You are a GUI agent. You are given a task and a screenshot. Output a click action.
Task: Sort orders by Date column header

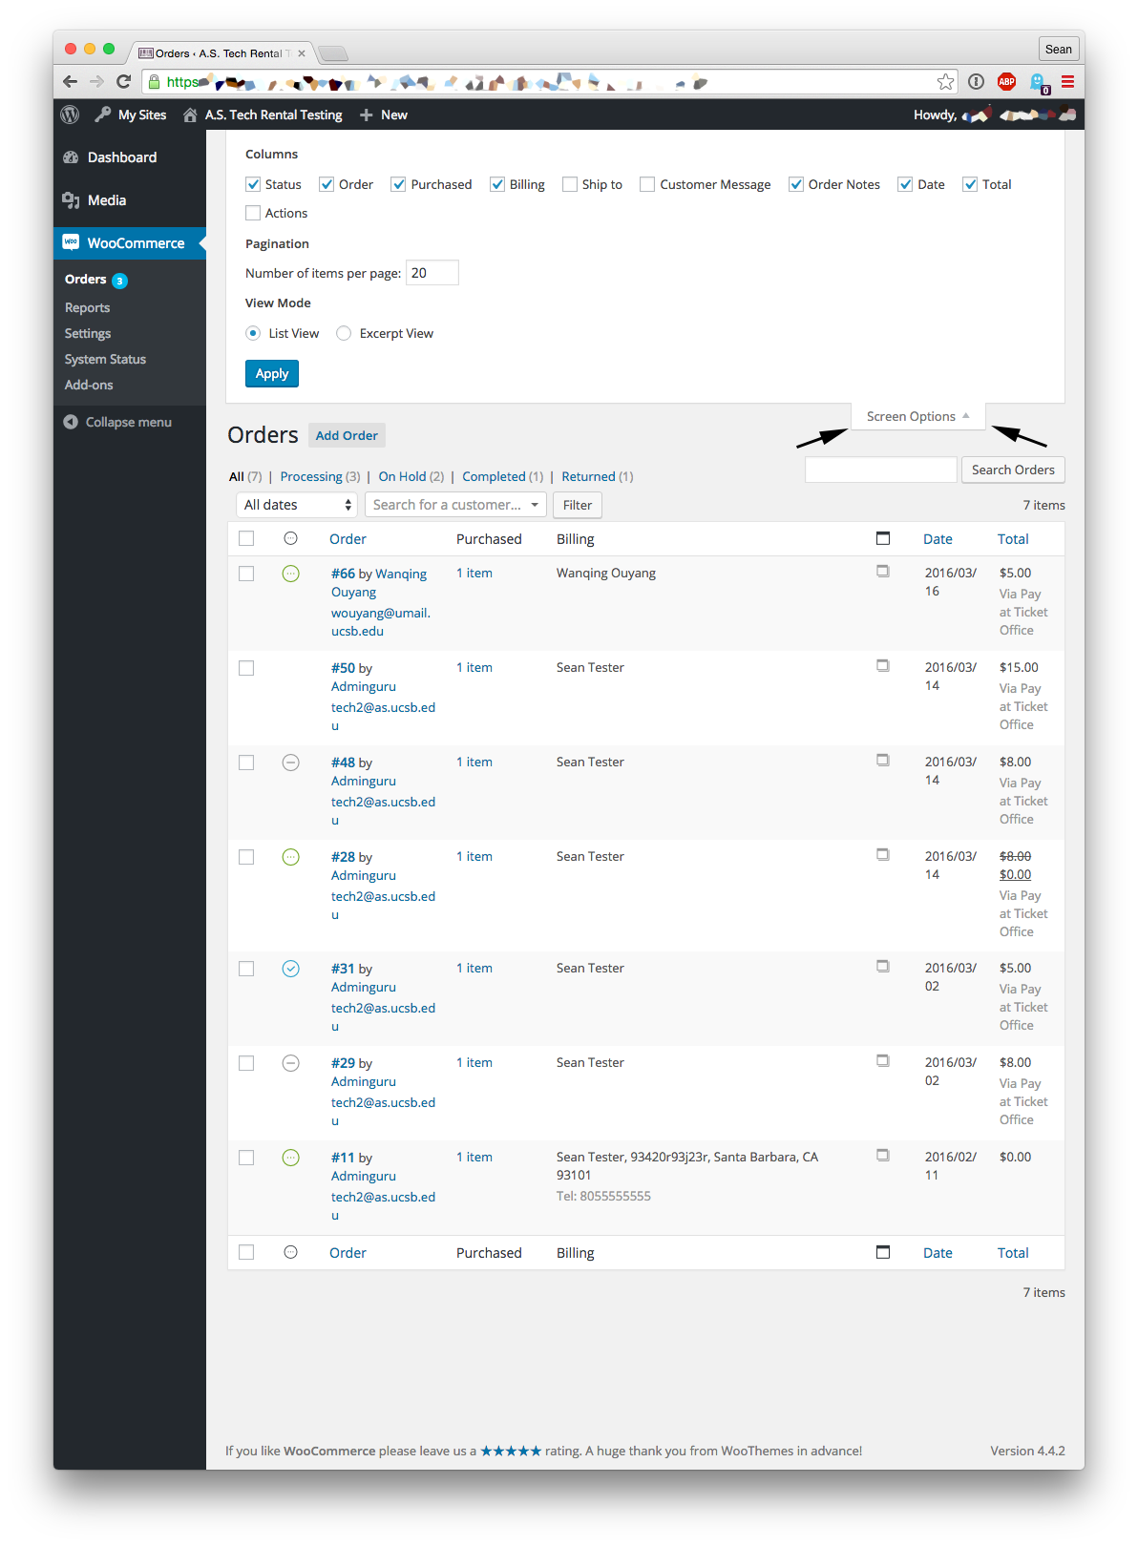[938, 539]
